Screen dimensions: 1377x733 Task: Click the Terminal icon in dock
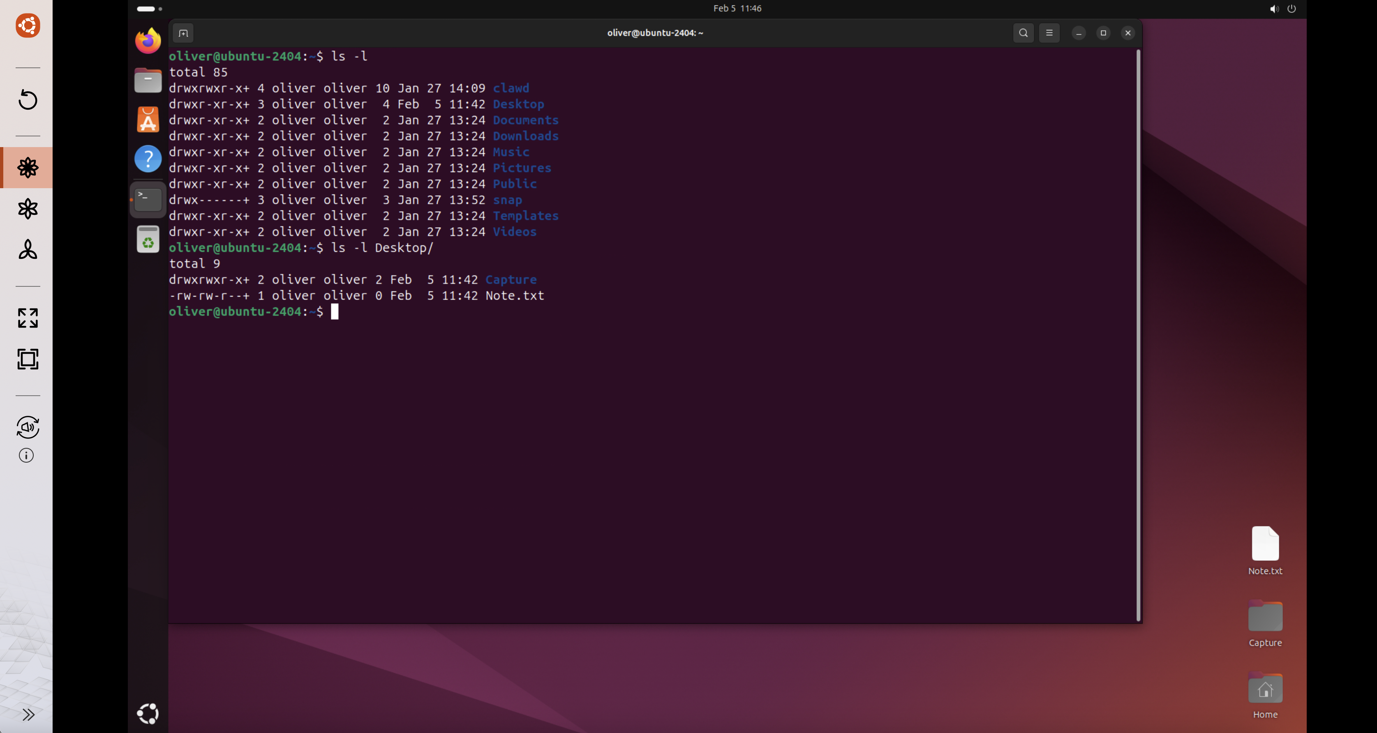coord(148,199)
